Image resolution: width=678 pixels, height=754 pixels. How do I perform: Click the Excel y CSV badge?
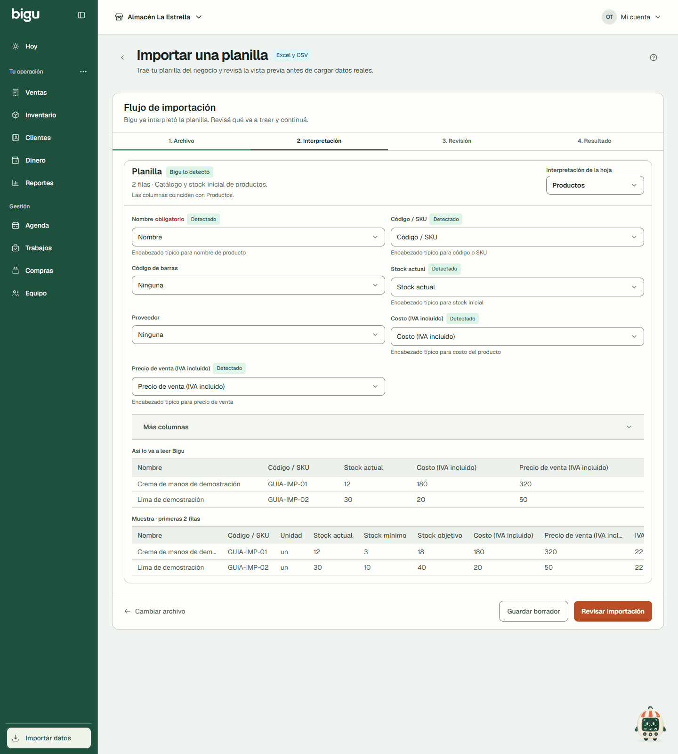pos(292,55)
